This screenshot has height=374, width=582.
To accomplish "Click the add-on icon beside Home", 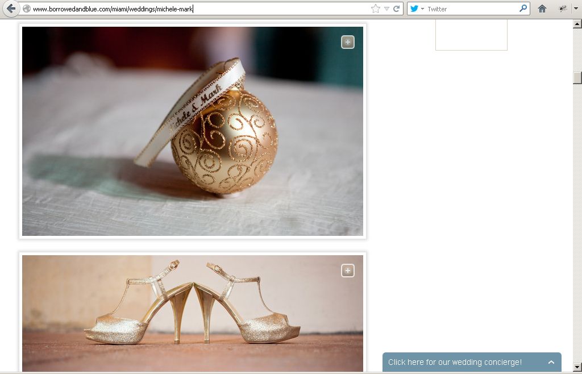I will [x=563, y=9].
